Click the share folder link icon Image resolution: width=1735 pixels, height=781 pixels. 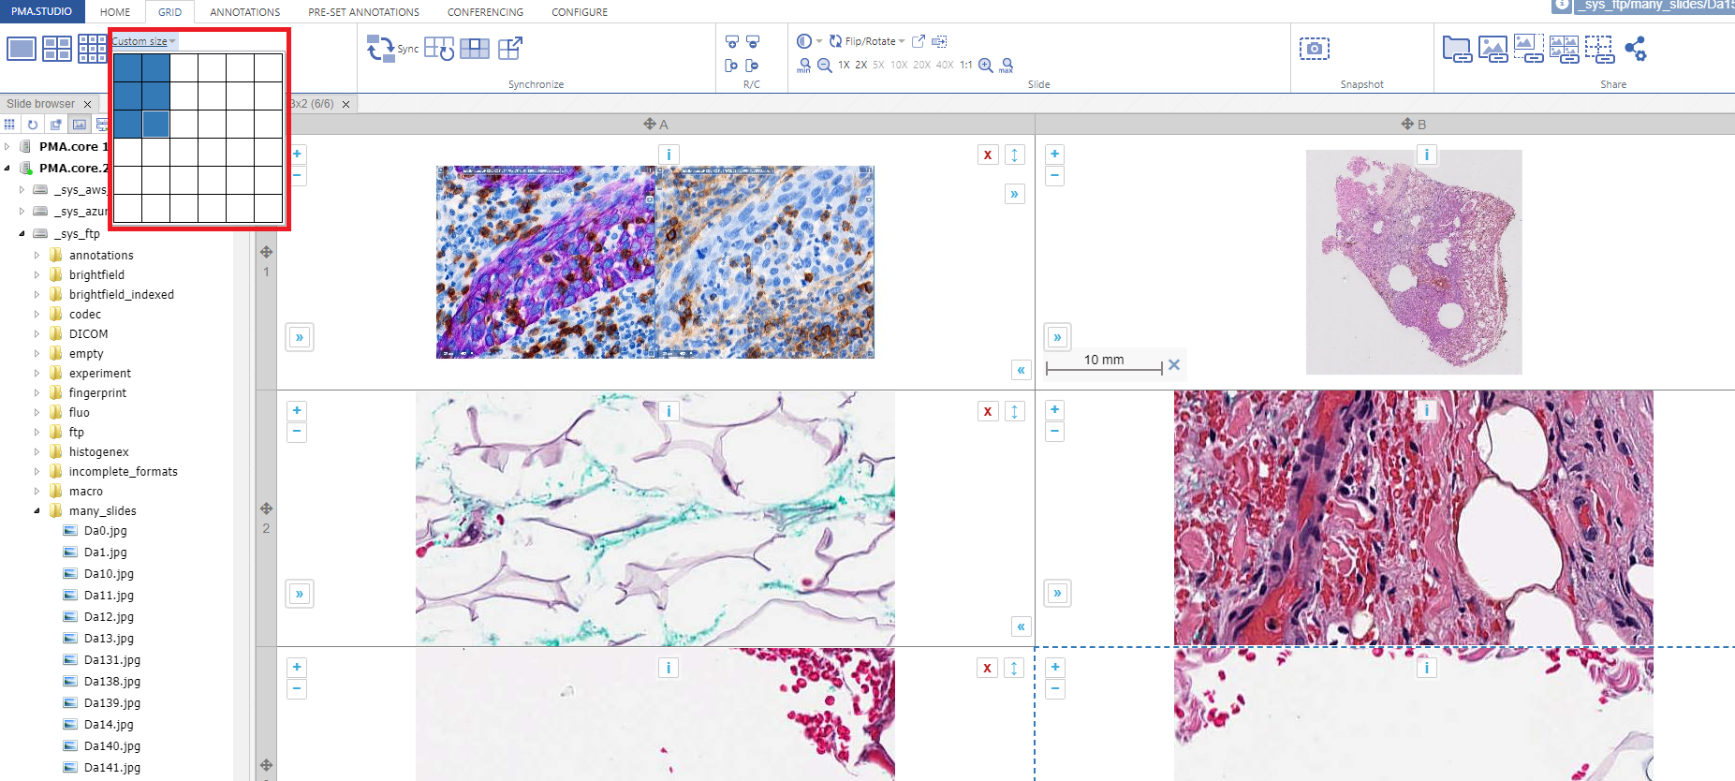pyautogui.click(x=1456, y=49)
